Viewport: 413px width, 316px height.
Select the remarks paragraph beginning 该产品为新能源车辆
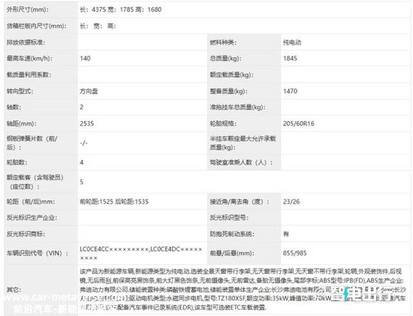coord(243,290)
